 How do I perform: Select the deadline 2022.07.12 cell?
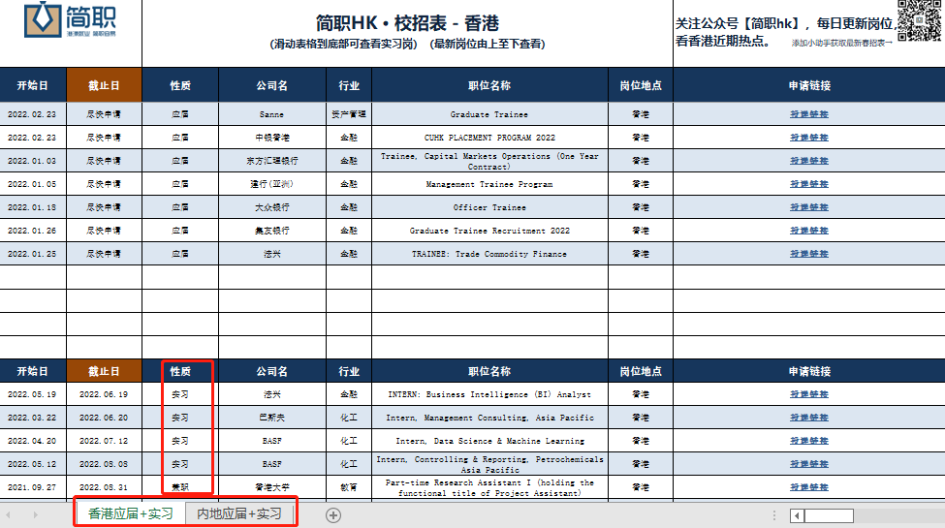[104, 441]
